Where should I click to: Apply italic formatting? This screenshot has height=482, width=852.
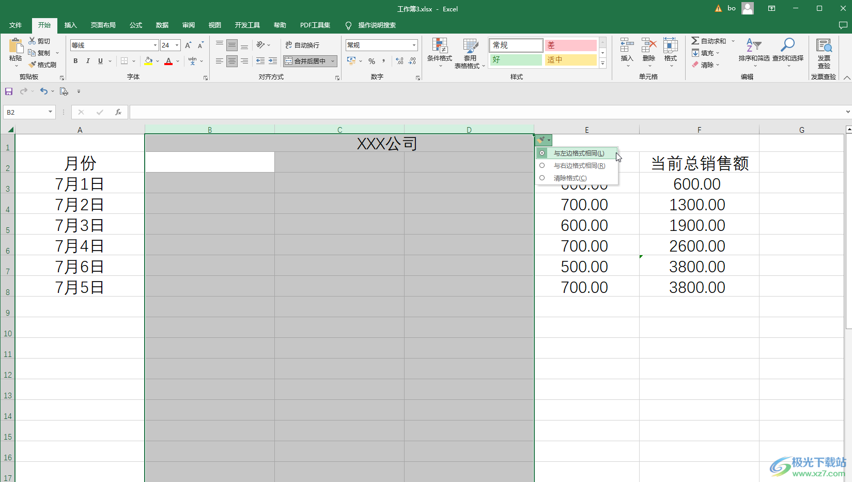point(88,61)
